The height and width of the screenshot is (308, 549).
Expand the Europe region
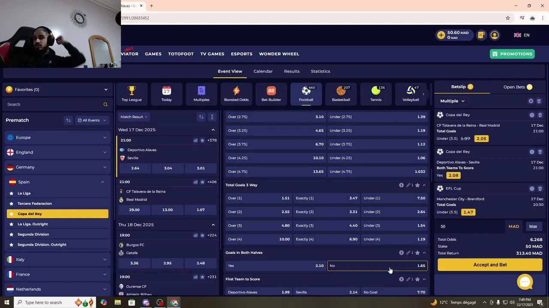pos(57,137)
